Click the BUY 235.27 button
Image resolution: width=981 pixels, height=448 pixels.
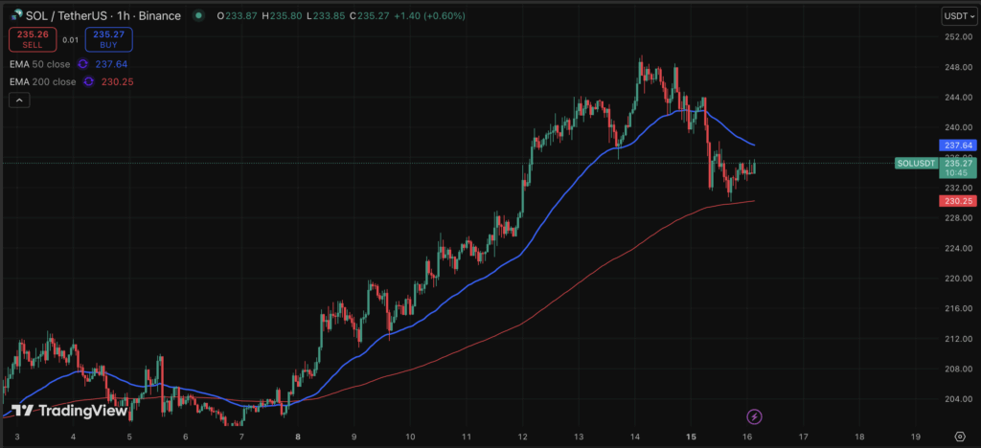click(108, 40)
